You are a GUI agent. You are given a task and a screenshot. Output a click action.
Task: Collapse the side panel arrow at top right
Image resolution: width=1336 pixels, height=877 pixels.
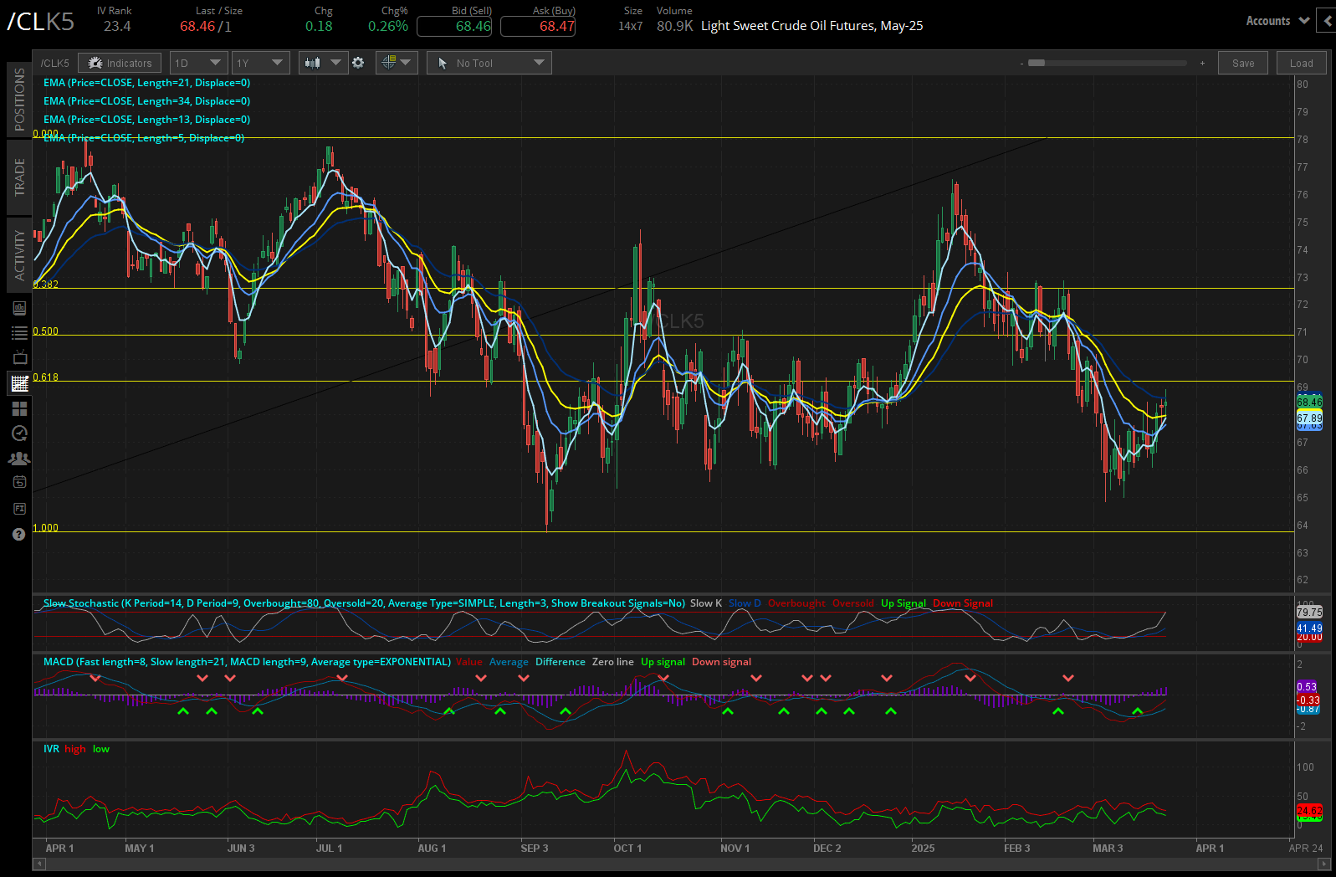point(1326,21)
